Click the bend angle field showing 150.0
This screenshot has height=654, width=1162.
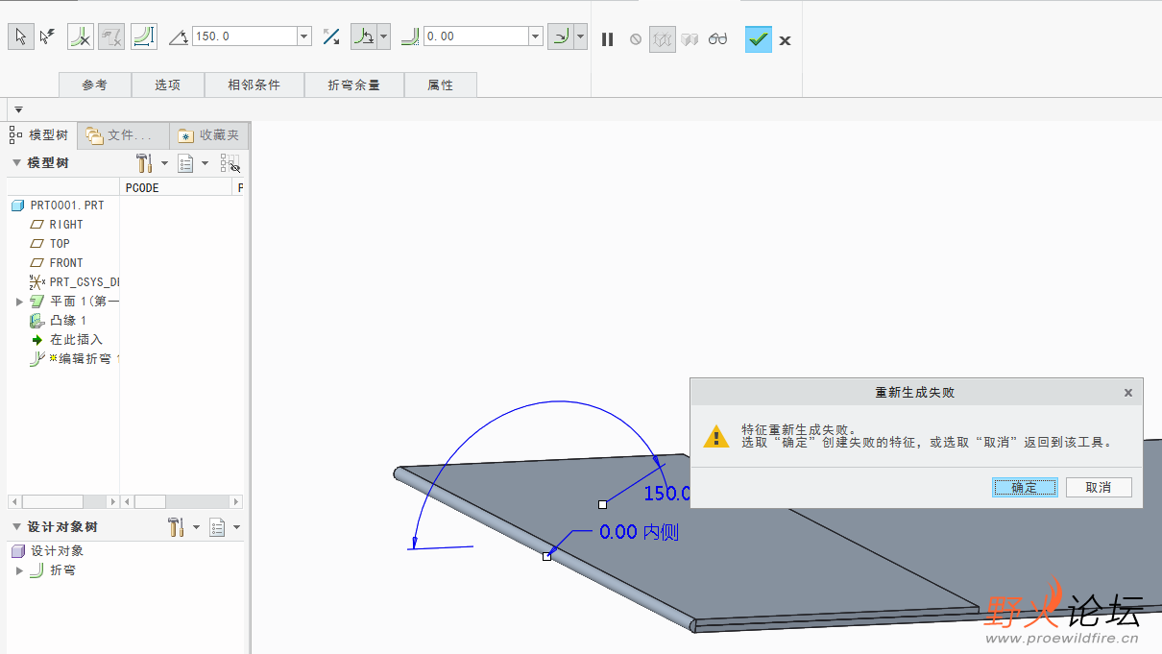click(245, 36)
